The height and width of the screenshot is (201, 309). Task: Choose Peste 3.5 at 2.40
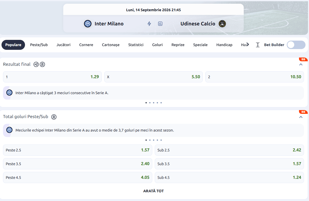click(x=77, y=164)
